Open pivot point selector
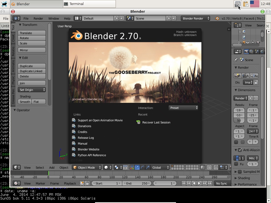Image resolution: width=271 pixels, height=203 pixels. 118,167
